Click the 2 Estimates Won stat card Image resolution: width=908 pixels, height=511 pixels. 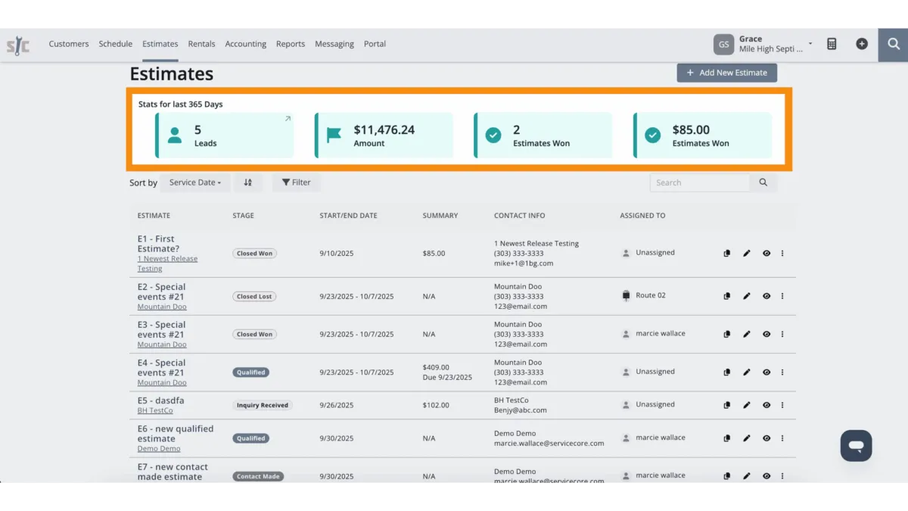[543, 136]
